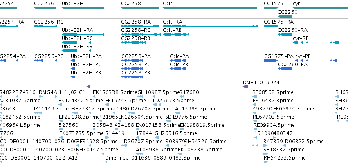Select protein CG2256-PC

[46, 61]
